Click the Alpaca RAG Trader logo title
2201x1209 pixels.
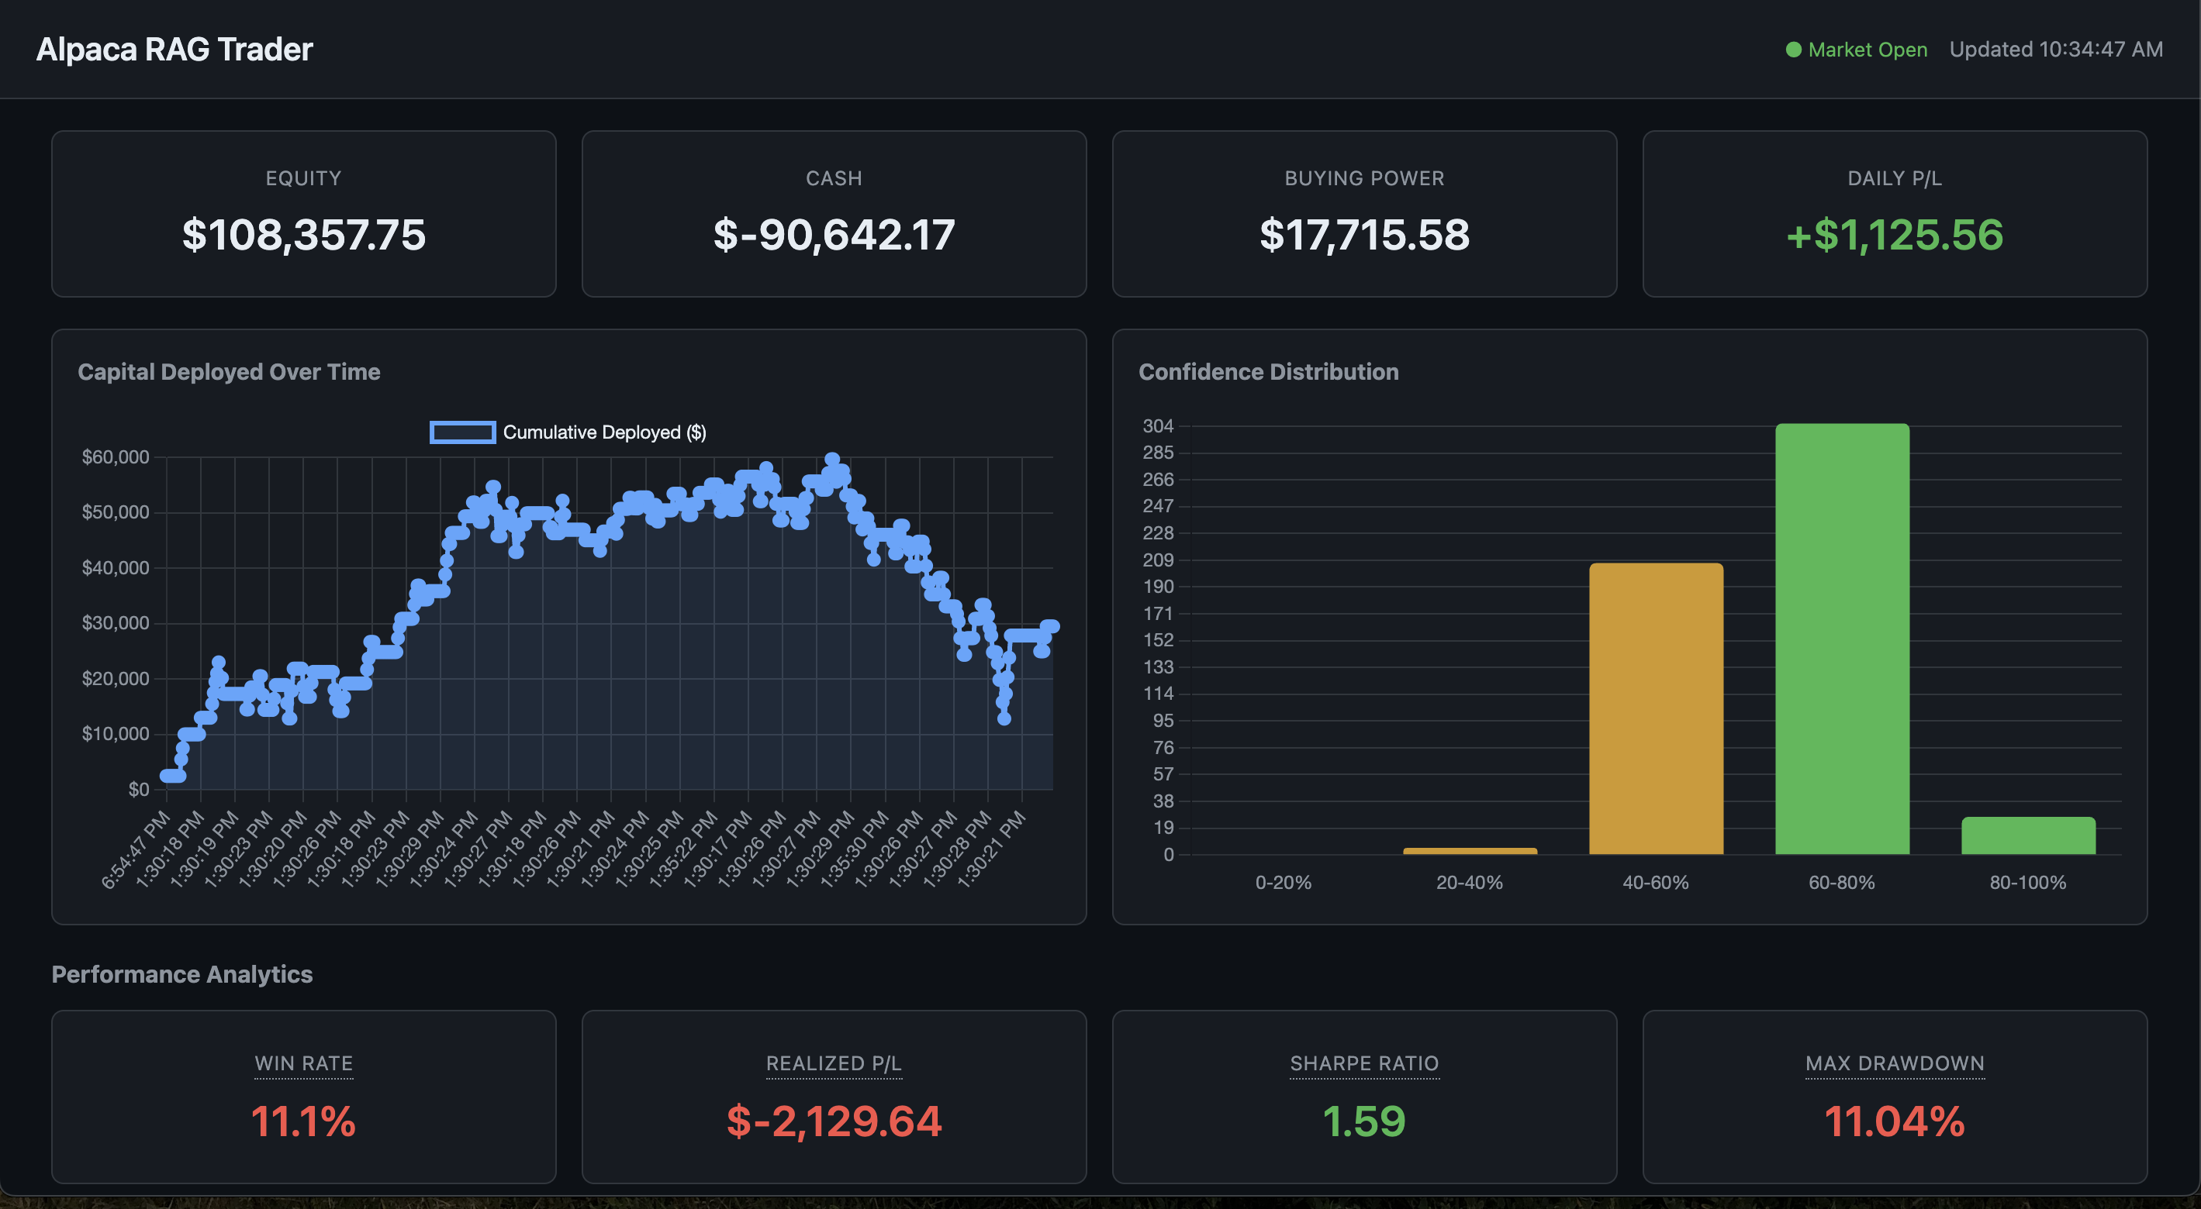coord(174,49)
